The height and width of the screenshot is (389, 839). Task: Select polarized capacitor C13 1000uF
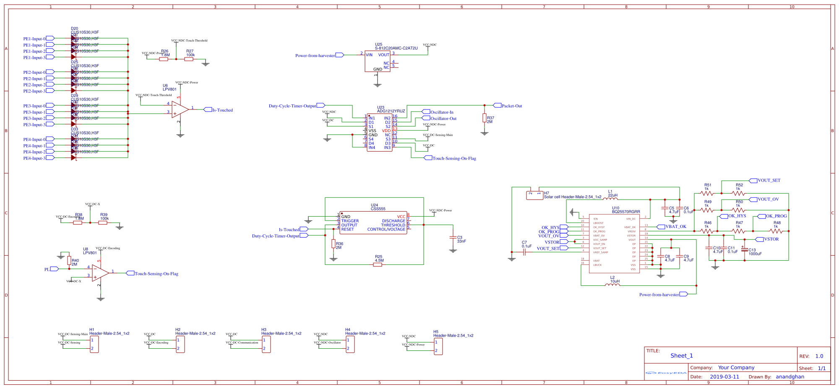(x=745, y=249)
